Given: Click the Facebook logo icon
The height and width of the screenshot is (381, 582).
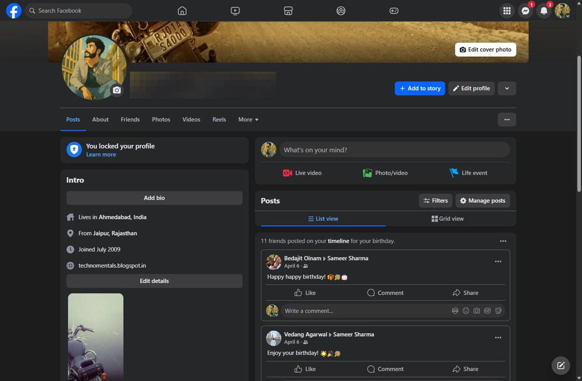Looking at the screenshot, I should 14,11.
